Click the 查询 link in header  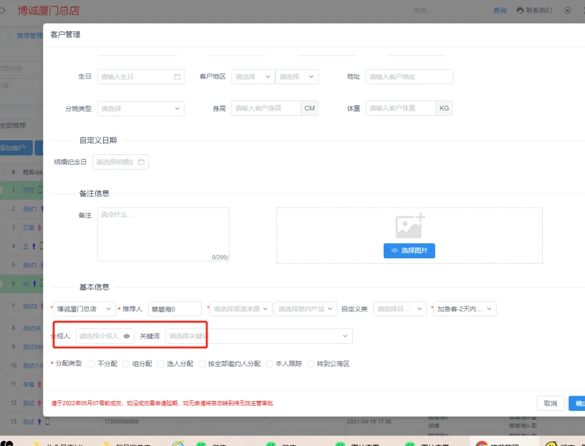500,11
